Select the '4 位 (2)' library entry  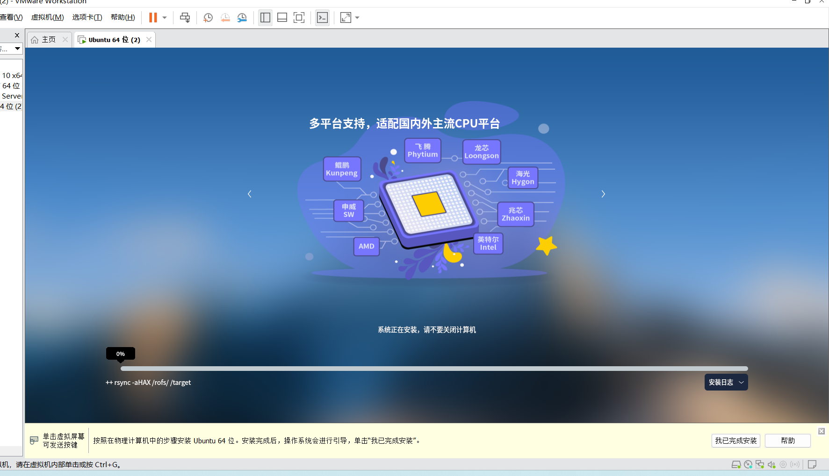coord(11,106)
